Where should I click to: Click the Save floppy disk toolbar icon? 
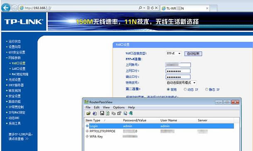(x=102, y=113)
